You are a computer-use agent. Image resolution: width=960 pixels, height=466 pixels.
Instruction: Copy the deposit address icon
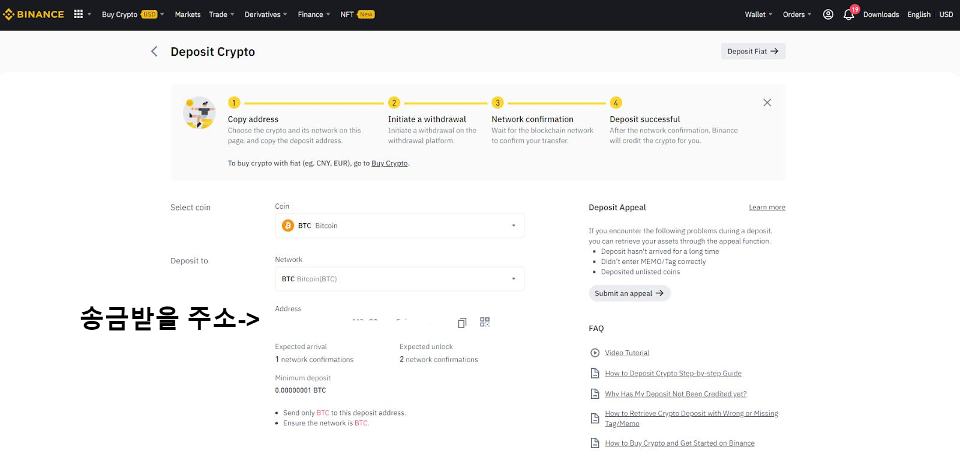(462, 323)
